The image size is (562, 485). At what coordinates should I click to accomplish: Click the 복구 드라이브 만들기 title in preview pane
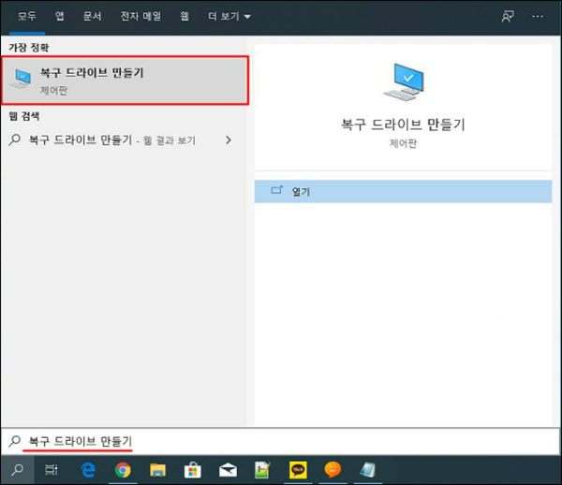coord(403,125)
